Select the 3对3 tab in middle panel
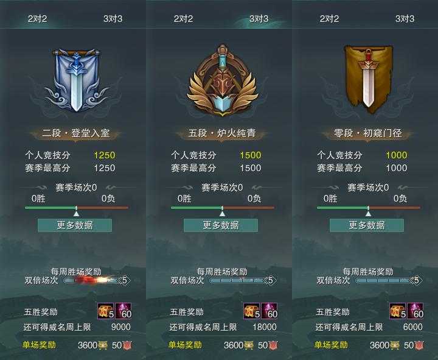This screenshot has height=360, width=438. click(x=259, y=19)
